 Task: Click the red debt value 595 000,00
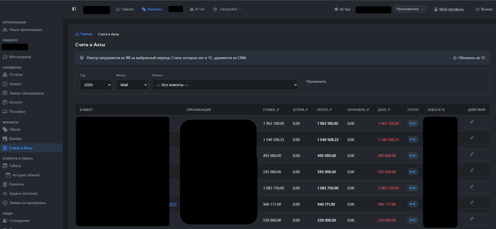387,172
